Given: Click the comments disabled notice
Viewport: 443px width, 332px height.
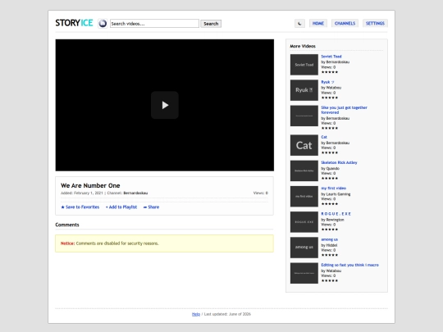Looking at the screenshot, I should click(x=164, y=243).
